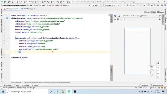Open the Attributes side panel
Screen dimensions: 167x94
pos(163,19)
